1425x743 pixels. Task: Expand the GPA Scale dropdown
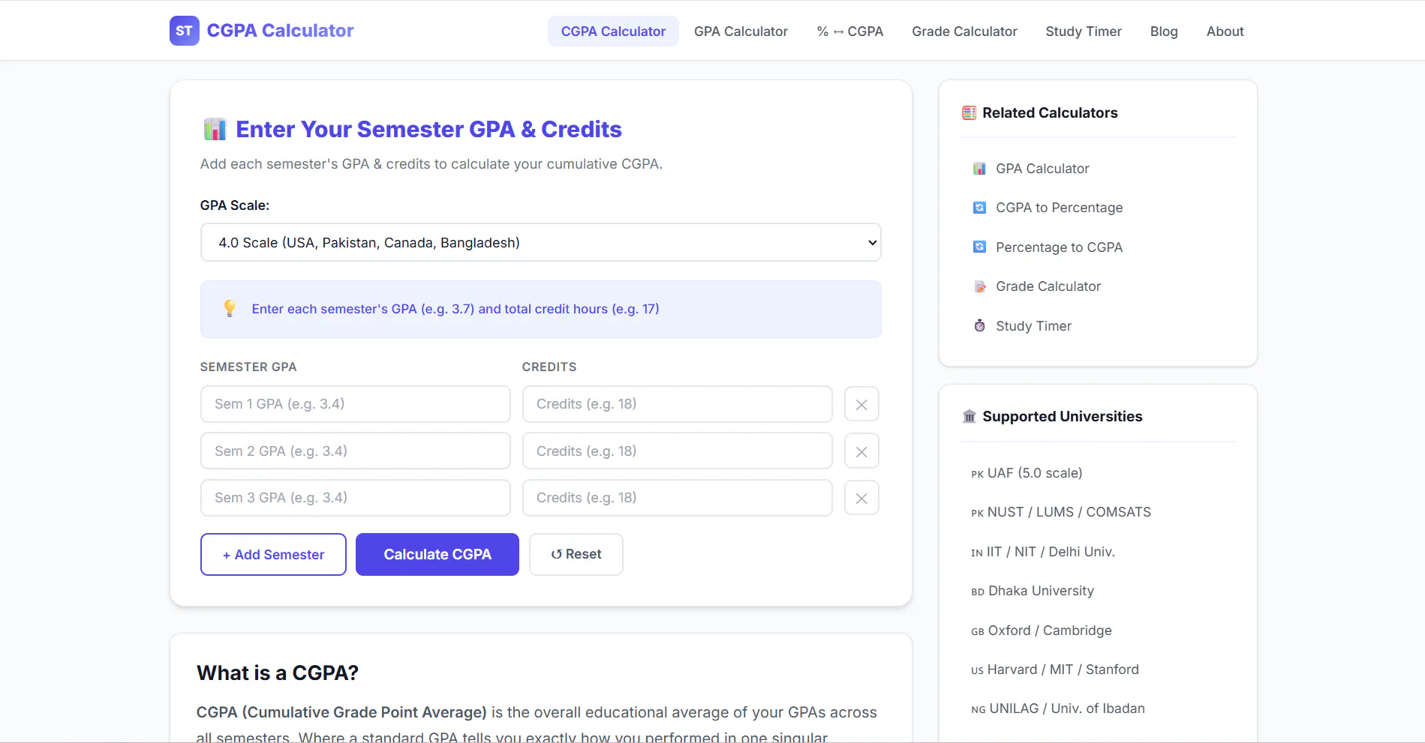click(x=540, y=242)
